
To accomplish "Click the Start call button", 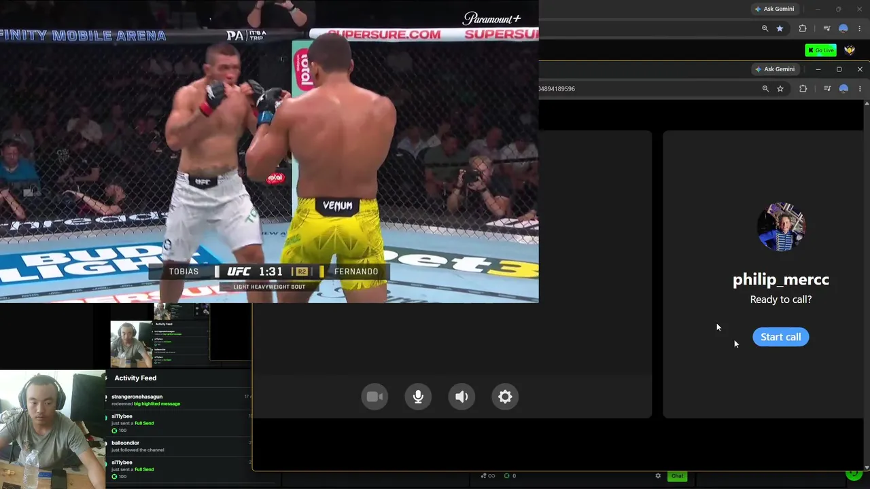I will click(780, 337).
